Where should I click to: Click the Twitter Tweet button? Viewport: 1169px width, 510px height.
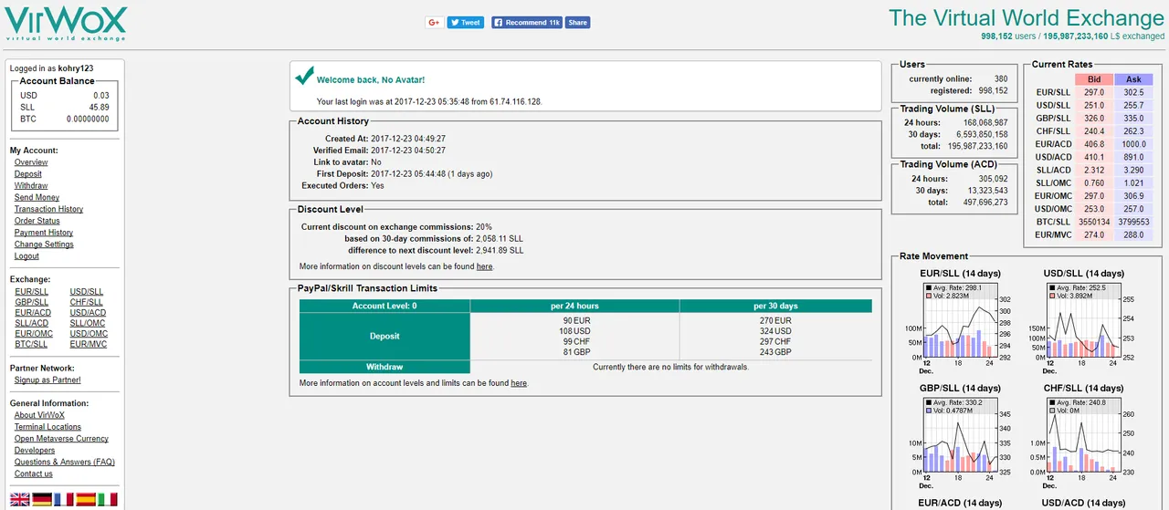tap(465, 23)
